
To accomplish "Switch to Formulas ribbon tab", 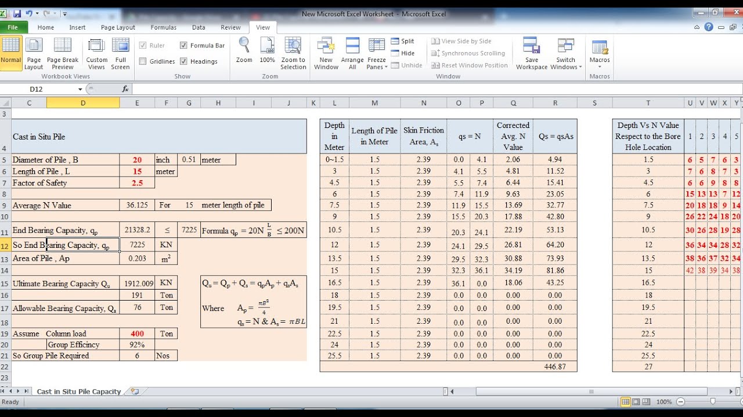I will tap(164, 27).
